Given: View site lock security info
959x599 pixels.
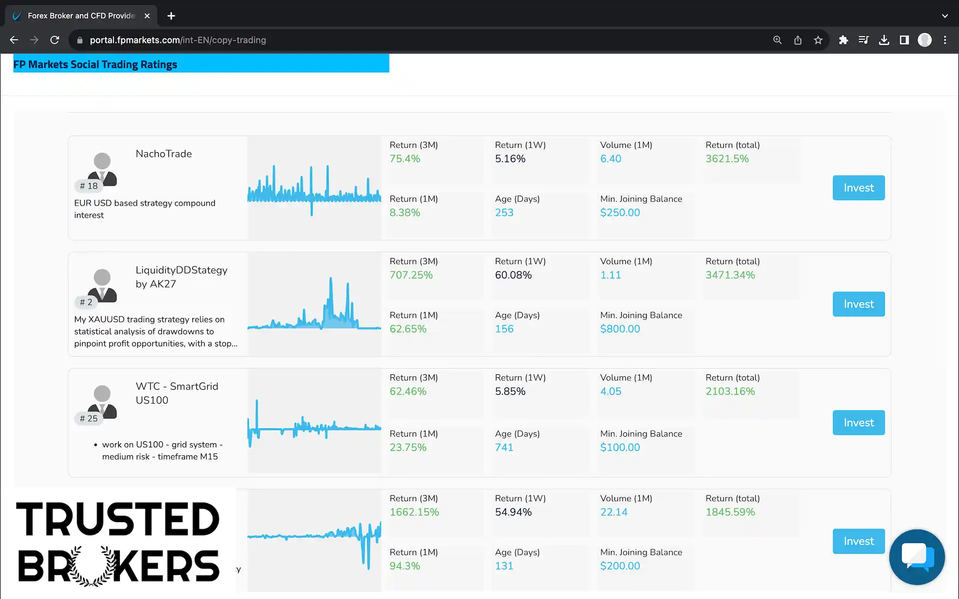Looking at the screenshot, I should click(79, 40).
